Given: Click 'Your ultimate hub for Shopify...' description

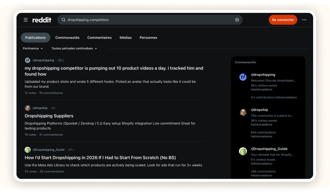Looking at the screenshot, I should pos(272,155).
